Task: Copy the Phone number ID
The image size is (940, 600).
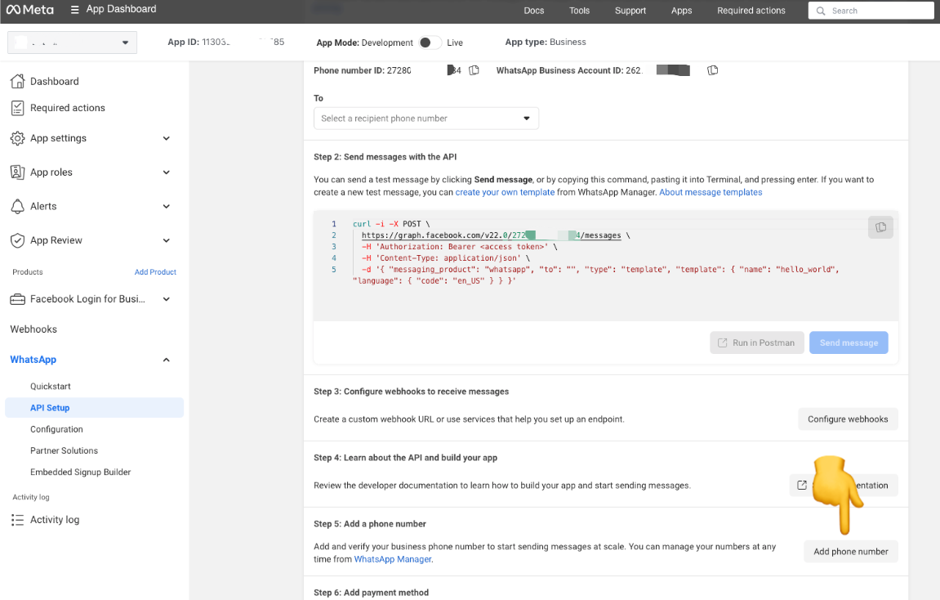Action: (474, 71)
